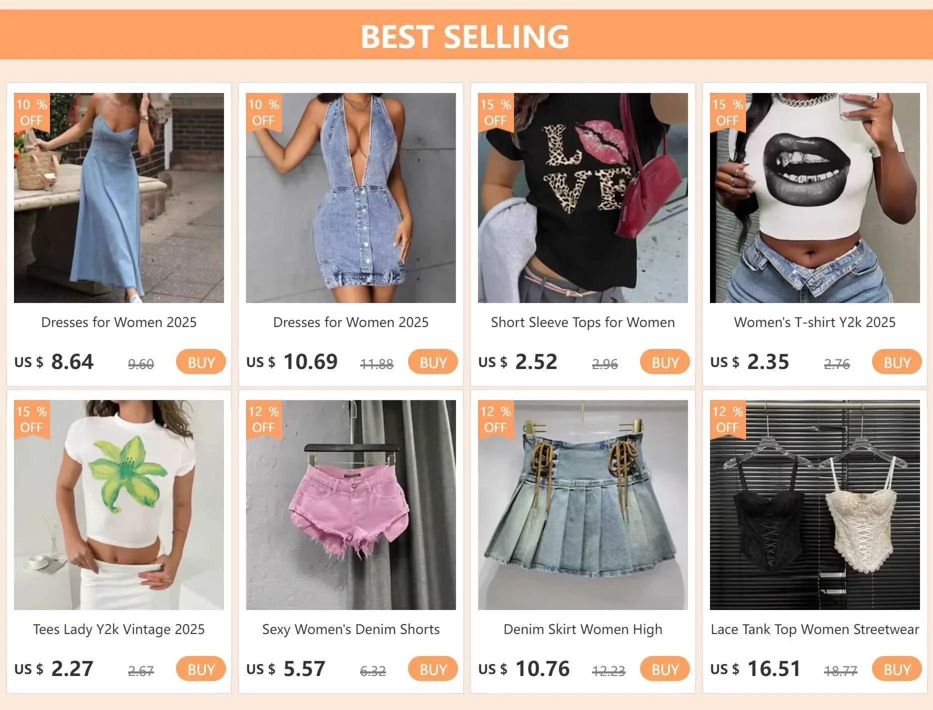Open the pink denim shorts image
Viewport: 933px width, 710px height.
point(351,505)
